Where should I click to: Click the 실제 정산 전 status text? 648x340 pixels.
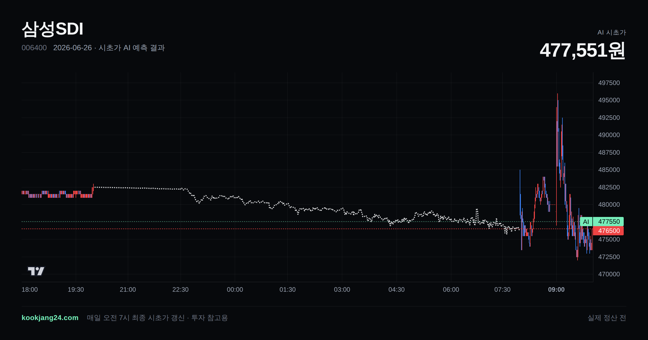tap(607, 318)
